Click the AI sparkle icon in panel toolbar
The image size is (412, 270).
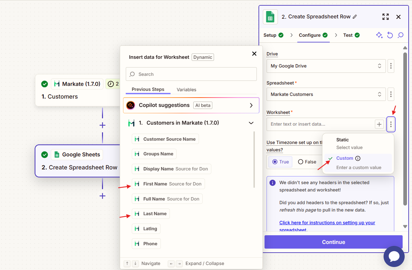(x=379, y=35)
